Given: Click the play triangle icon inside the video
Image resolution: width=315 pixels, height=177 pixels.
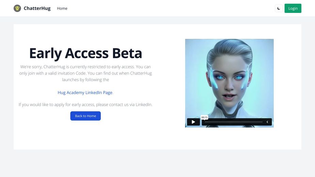Looking at the screenshot, I should pyautogui.click(x=193, y=122).
